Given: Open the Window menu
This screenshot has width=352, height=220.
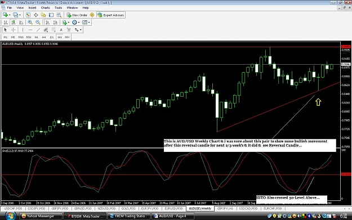Looking at the screenshot, I should pyautogui.click(x=72, y=8).
